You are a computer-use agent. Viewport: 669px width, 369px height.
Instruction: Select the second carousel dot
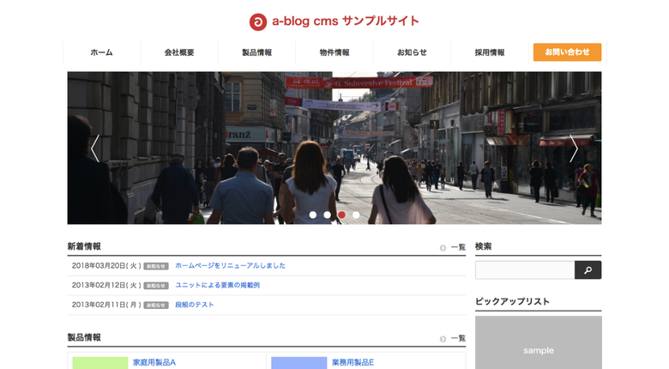click(x=328, y=215)
